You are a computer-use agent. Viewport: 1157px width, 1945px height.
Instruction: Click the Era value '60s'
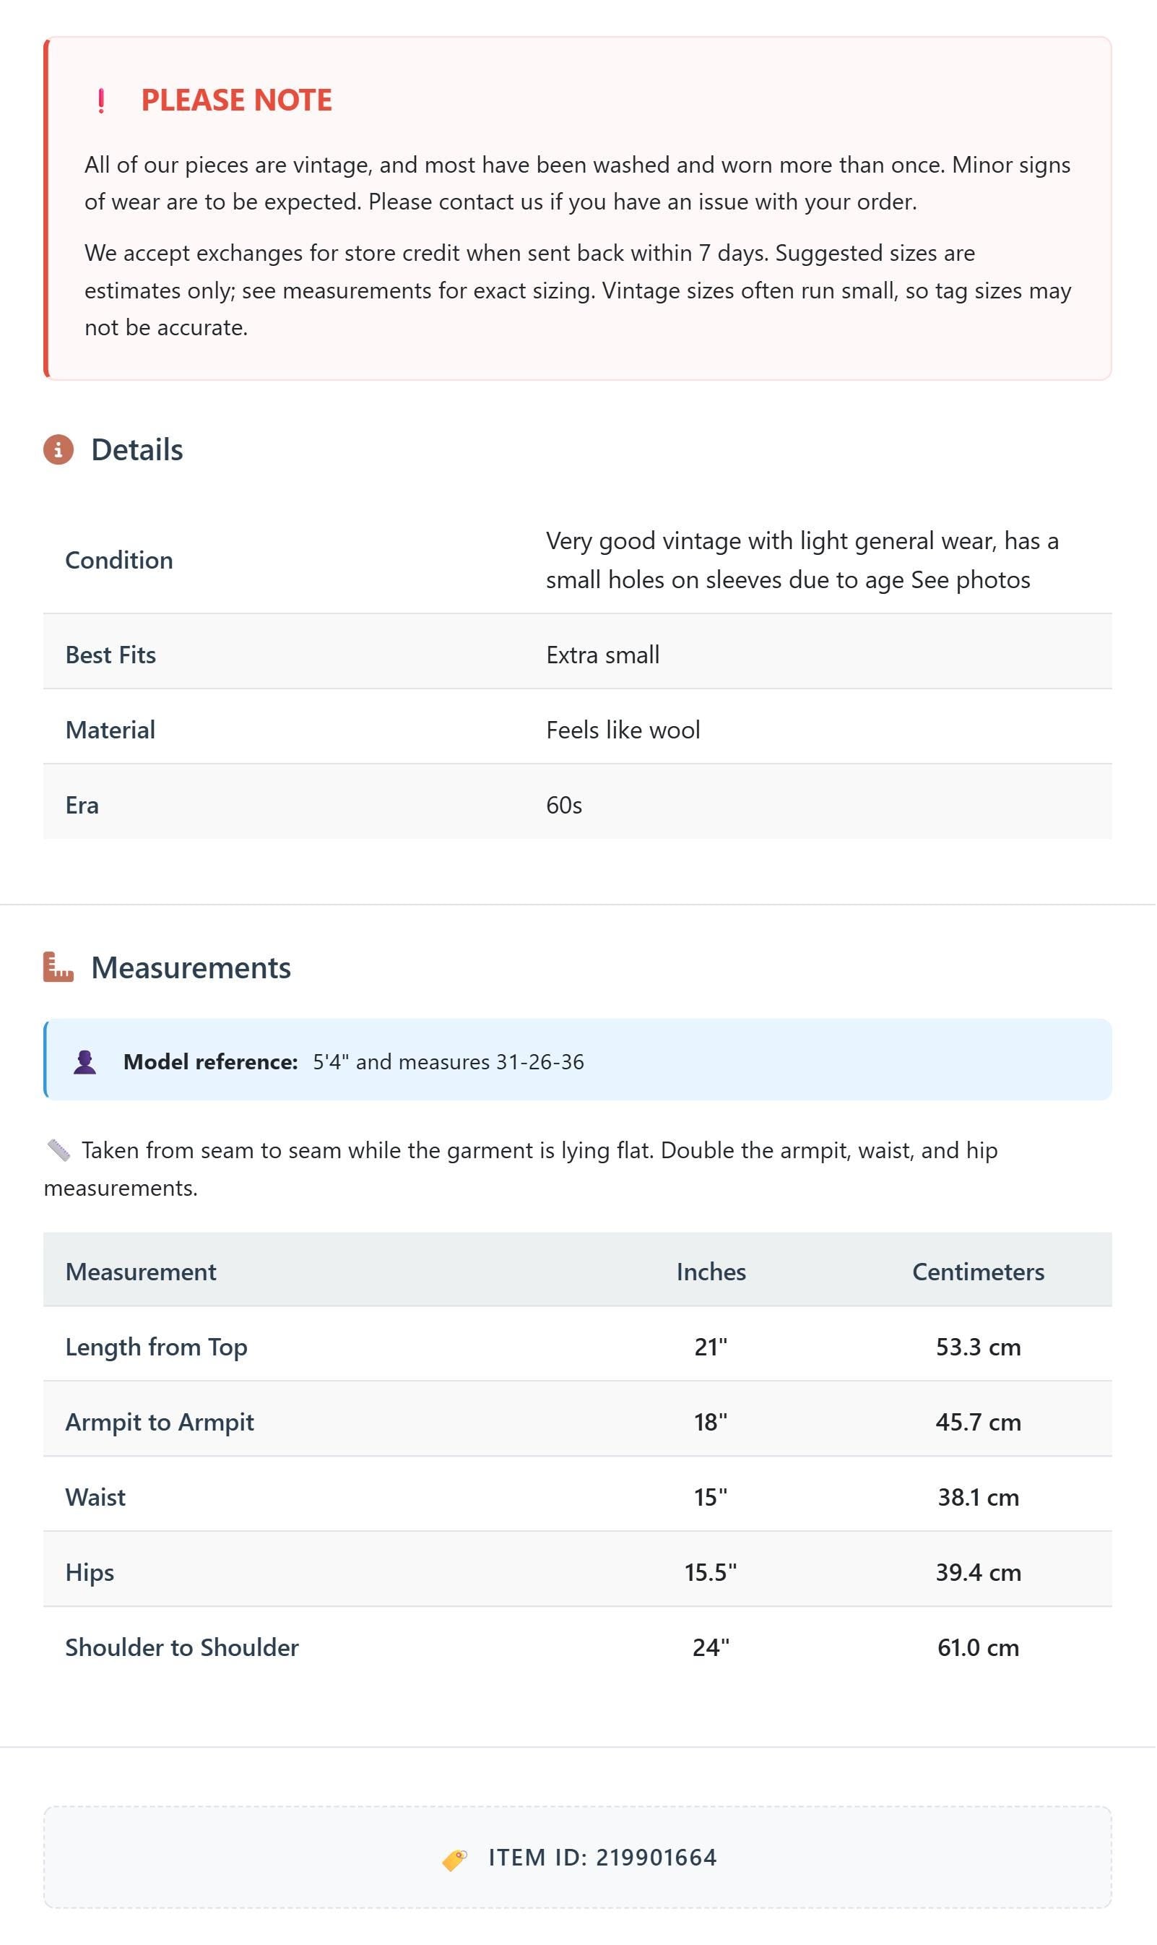point(563,805)
